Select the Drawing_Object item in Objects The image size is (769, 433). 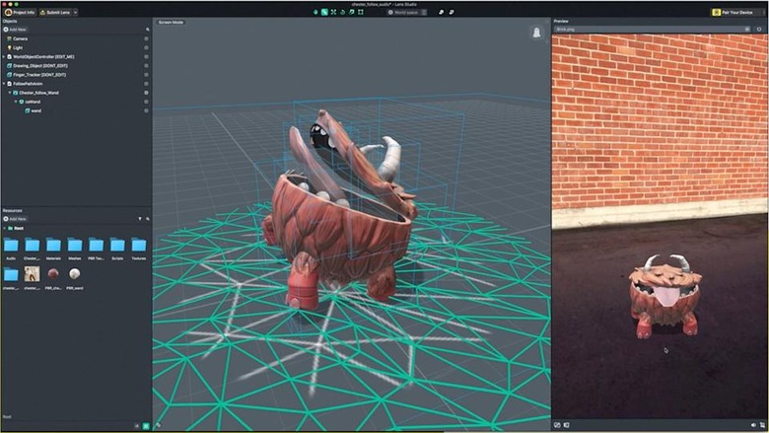(39, 65)
